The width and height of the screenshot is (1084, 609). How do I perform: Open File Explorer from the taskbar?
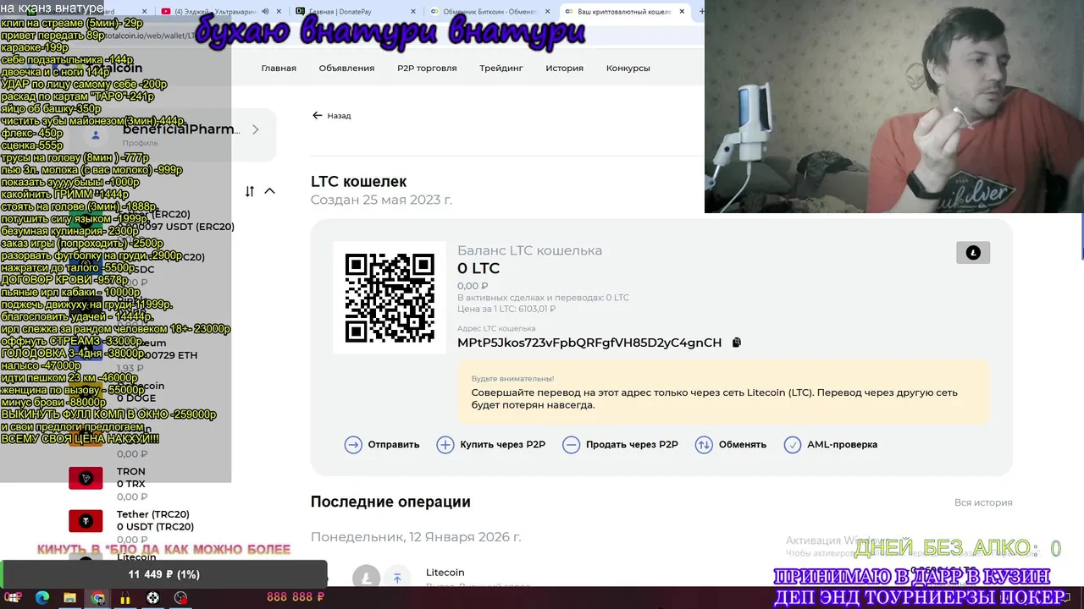pos(69,597)
